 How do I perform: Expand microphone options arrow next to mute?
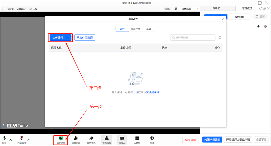tap(10, 140)
